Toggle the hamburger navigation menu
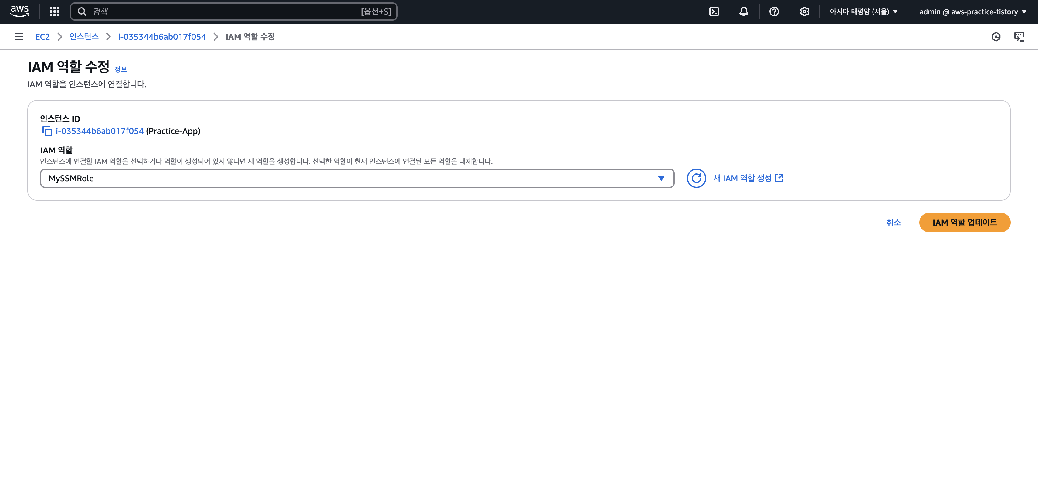The image size is (1038, 502). point(19,37)
